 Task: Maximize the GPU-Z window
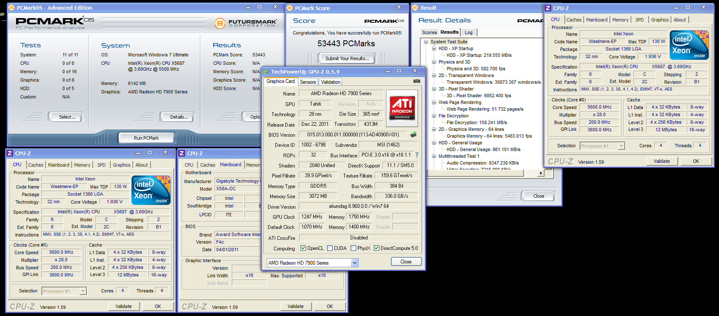399,71
